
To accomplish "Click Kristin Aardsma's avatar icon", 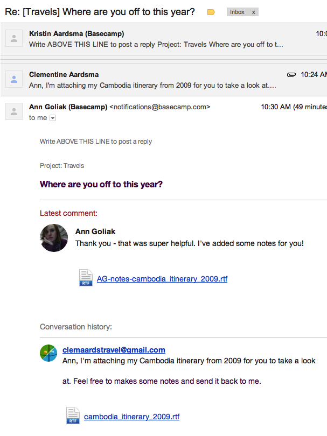I will (x=14, y=38).
